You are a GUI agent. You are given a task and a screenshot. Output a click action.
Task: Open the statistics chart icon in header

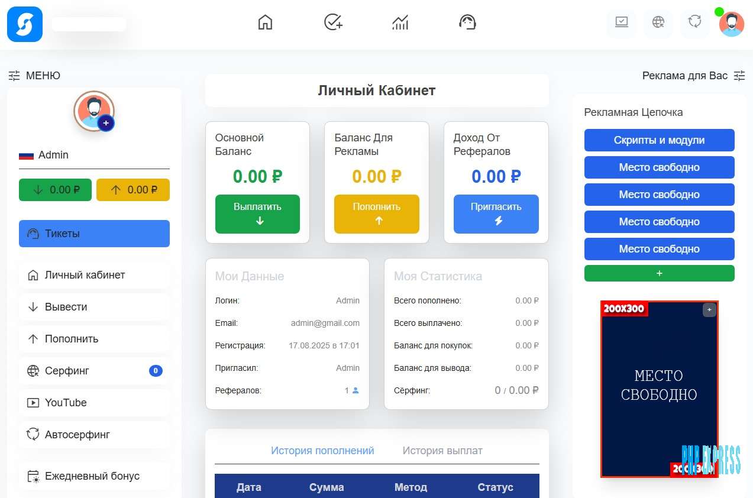[400, 22]
